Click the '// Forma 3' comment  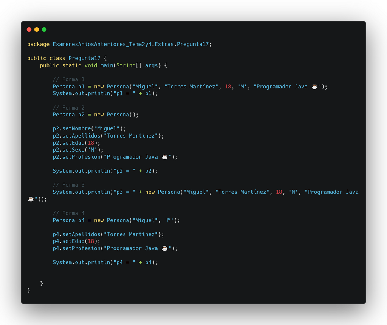click(69, 185)
